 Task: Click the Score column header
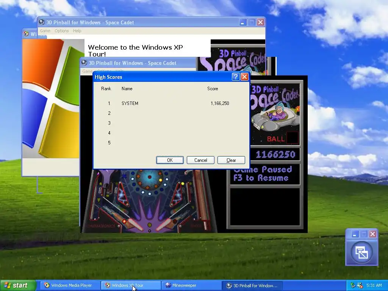[213, 89]
